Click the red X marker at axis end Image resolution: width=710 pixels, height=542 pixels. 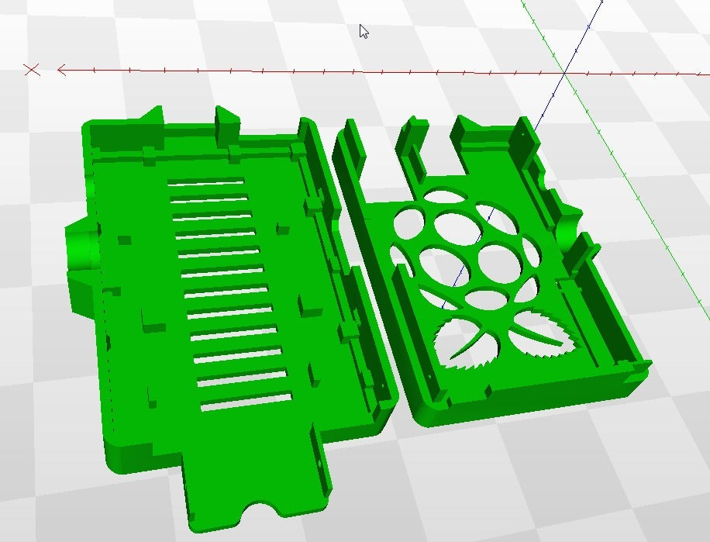click(x=32, y=70)
